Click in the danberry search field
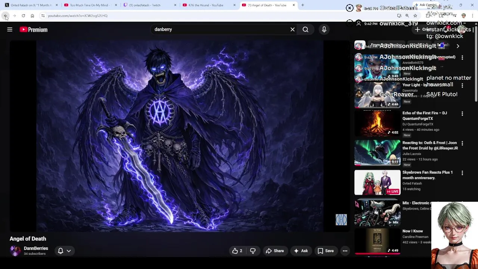The height and width of the screenshot is (269, 478). 220,30
